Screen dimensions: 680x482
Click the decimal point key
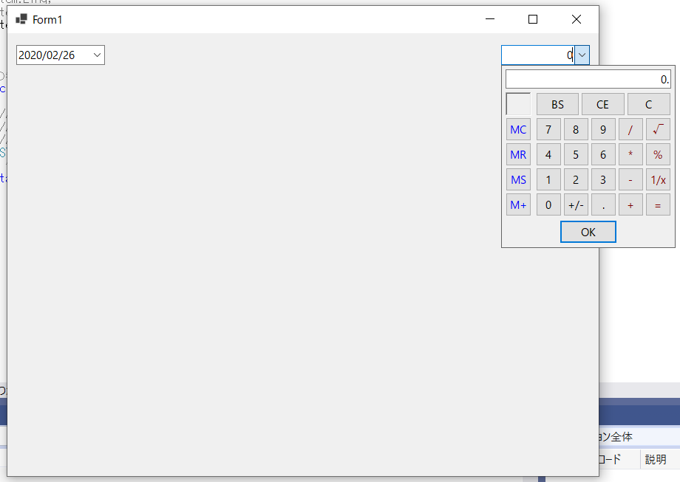[x=603, y=205]
